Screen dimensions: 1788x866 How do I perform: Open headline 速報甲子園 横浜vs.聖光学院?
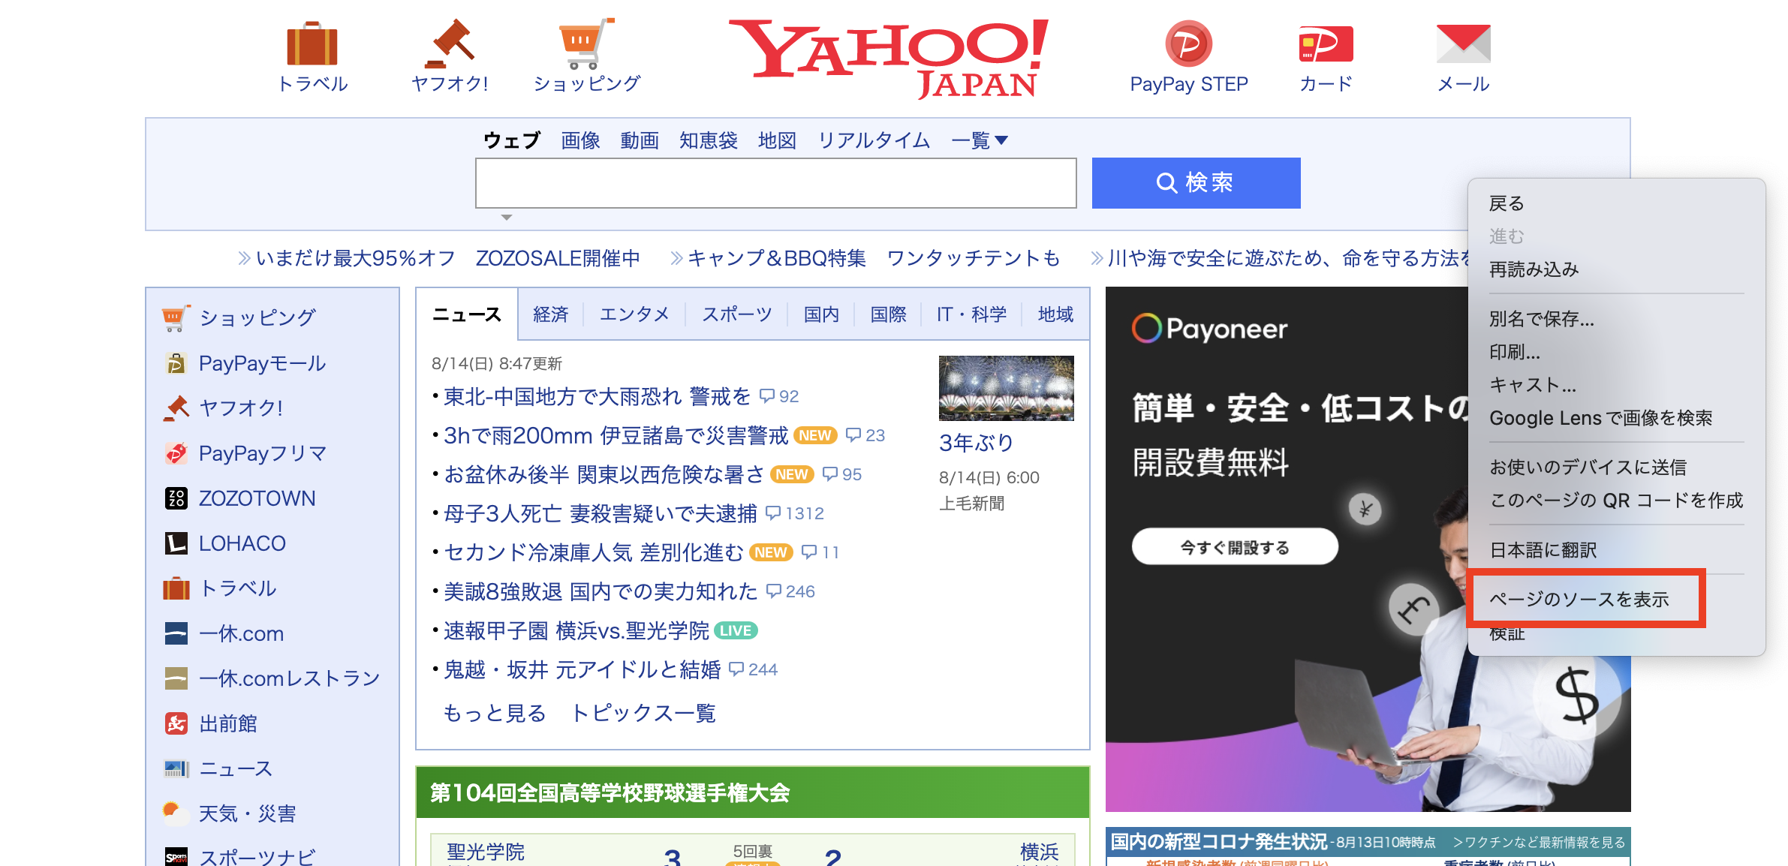tap(576, 630)
